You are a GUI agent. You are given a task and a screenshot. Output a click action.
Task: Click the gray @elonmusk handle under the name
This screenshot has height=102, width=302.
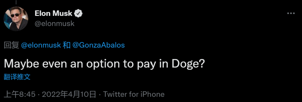[55, 24]
